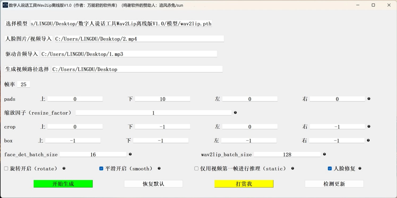Click wav2lip_batch_size field showing 128
This screenshot has width=397, height=198.
[287, 154]
